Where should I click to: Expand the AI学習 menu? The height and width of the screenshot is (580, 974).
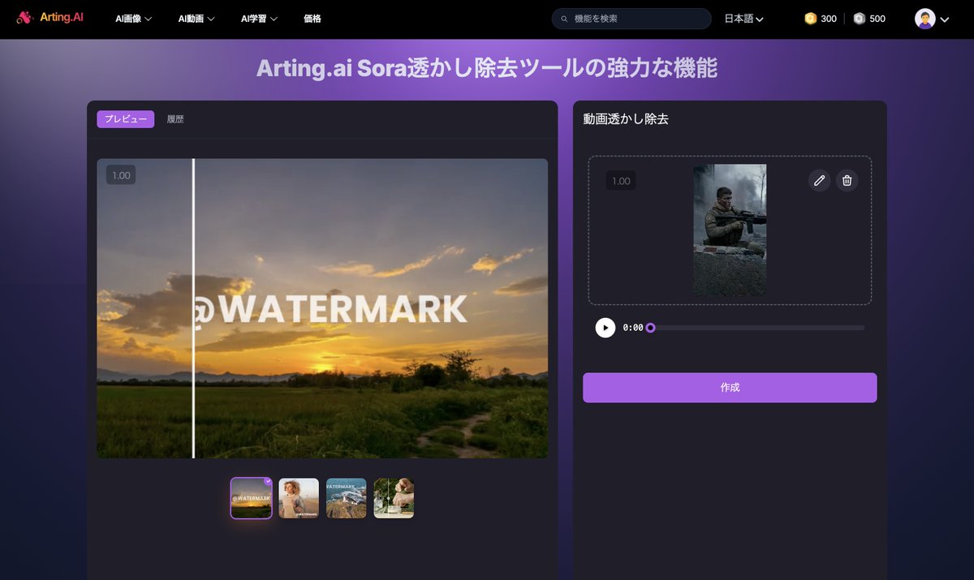point(260,19)
